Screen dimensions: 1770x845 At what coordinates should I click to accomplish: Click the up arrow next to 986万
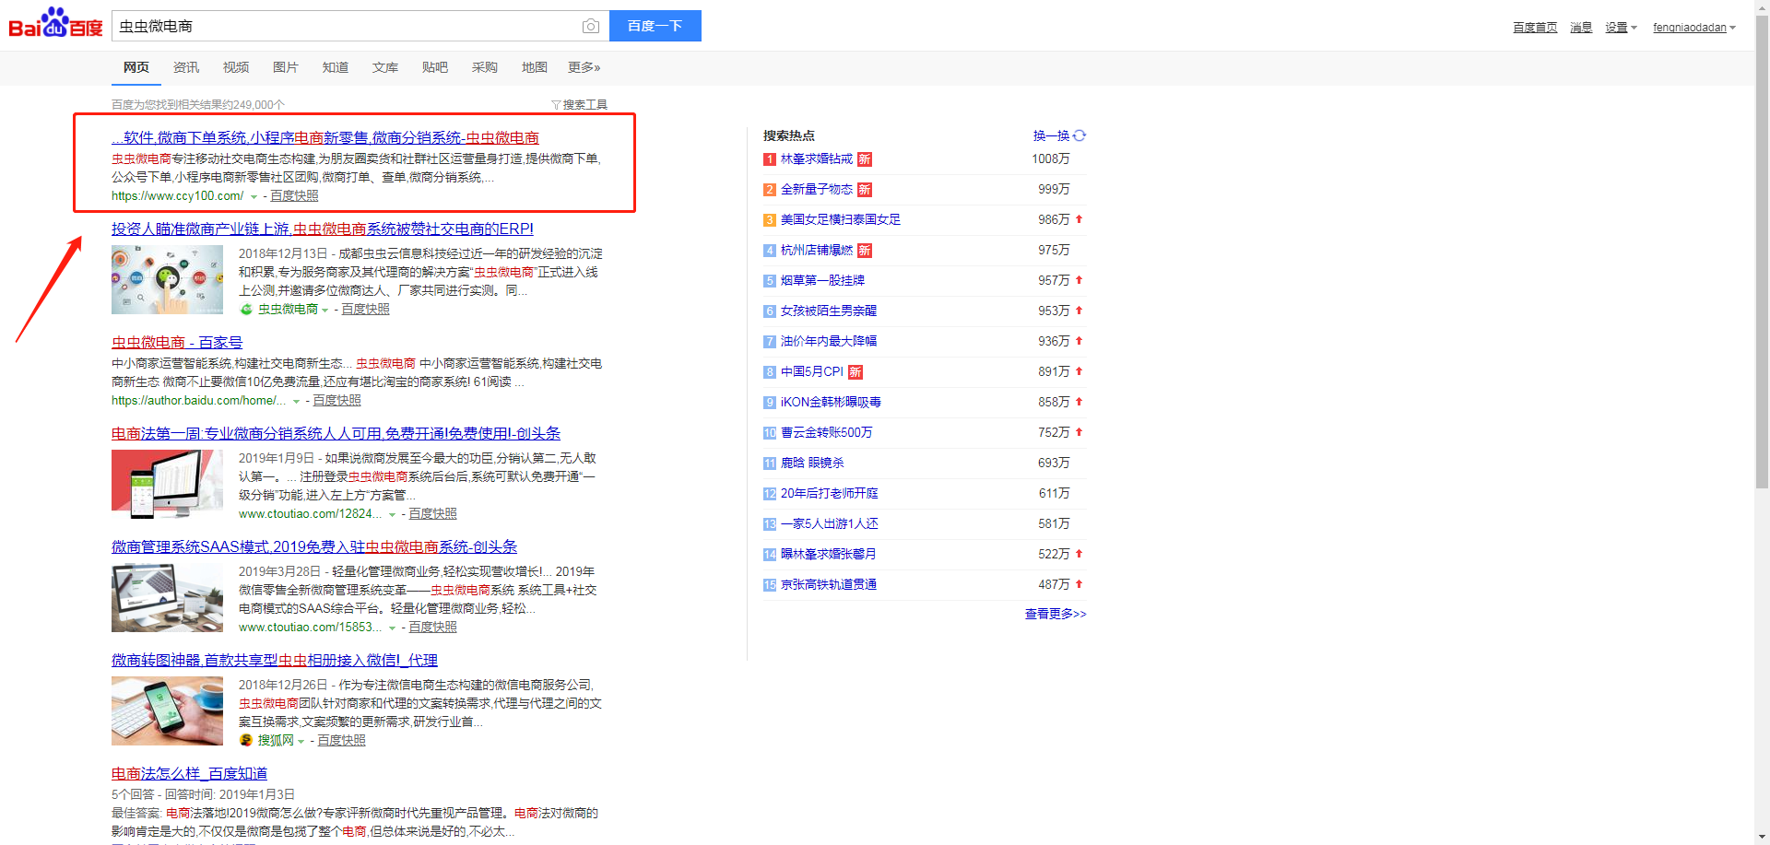pyautogui.click(x=1079, y=219)
